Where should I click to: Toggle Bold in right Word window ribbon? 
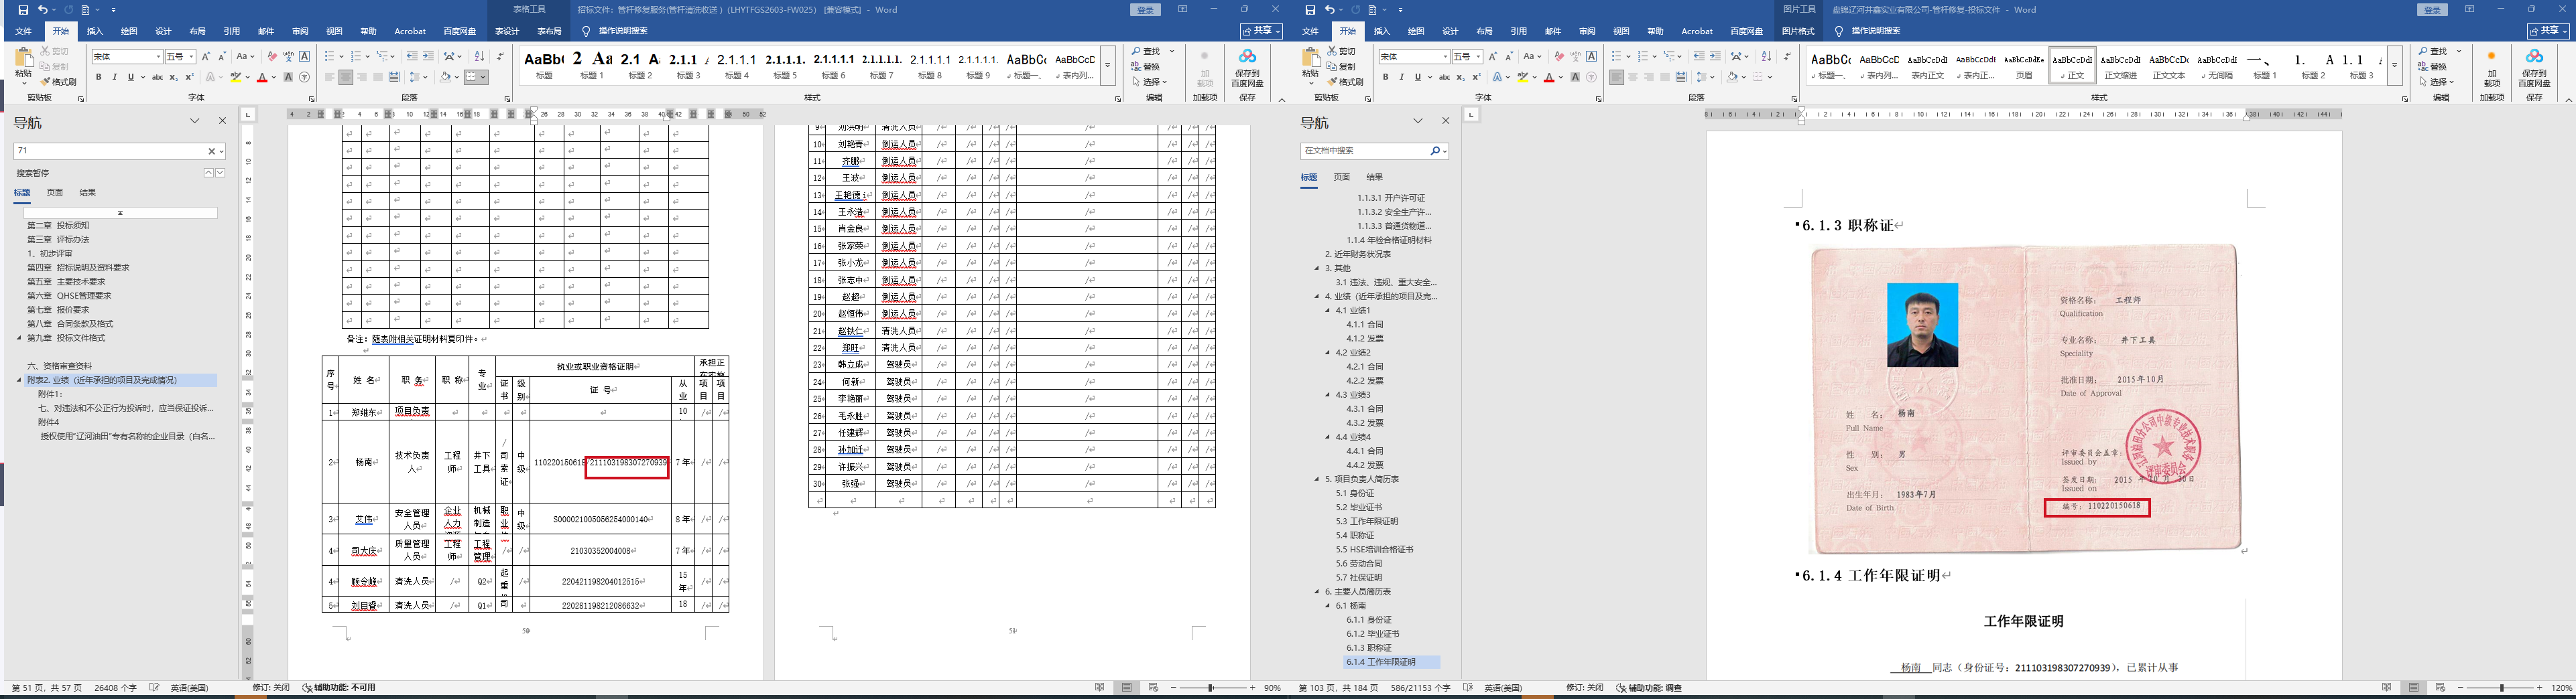(1385, 77)
